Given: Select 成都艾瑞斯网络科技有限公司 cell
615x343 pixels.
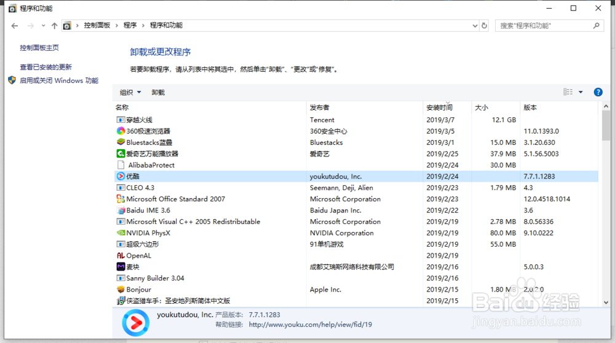Looking at the screenshot, I should 352,267.
